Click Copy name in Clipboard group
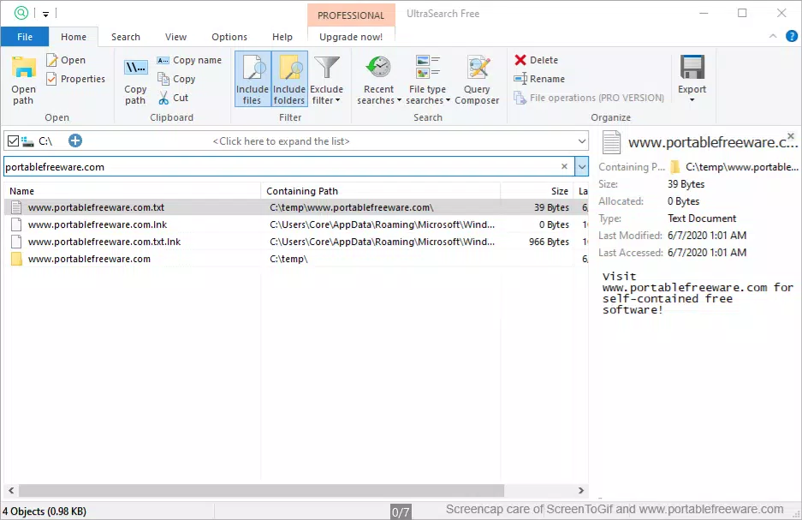Screen dimensions: 802x520 click(x=189, y=60)
